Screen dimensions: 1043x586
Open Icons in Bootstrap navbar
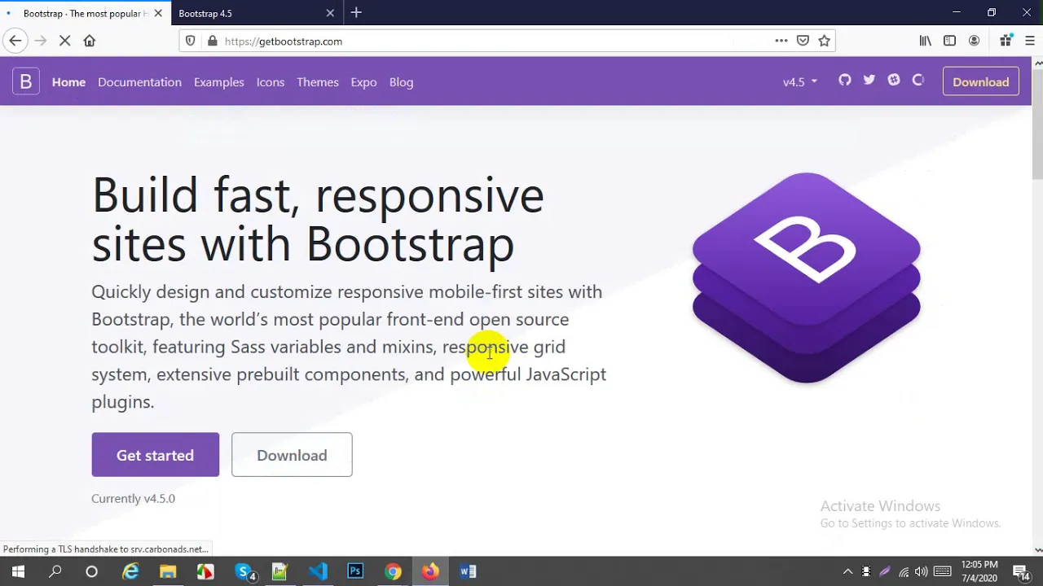pos(270,81)
